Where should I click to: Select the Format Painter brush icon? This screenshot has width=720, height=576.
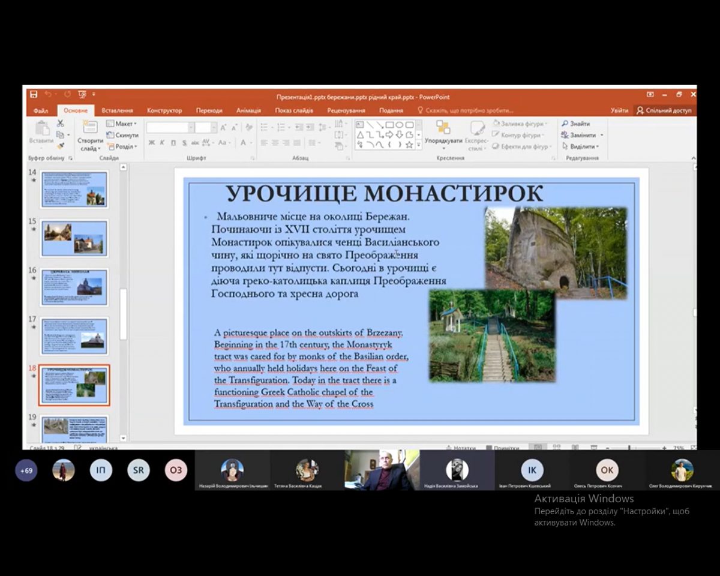coord(60,146)
